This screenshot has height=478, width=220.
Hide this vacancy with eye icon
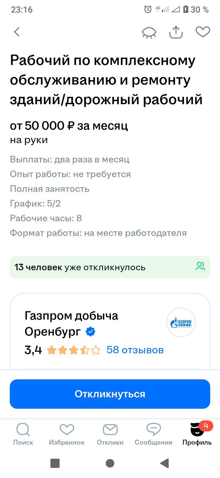tap(149, 32)
